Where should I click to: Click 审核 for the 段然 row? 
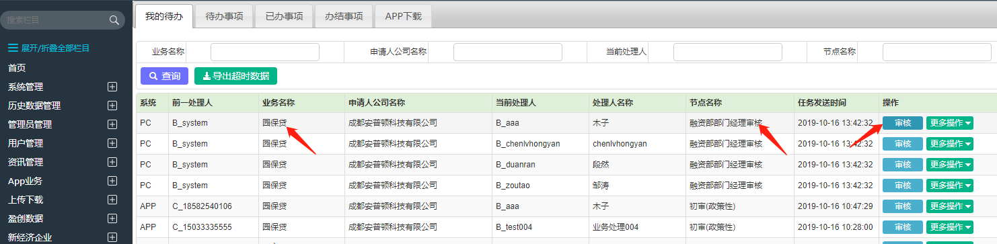coord(903,165)
